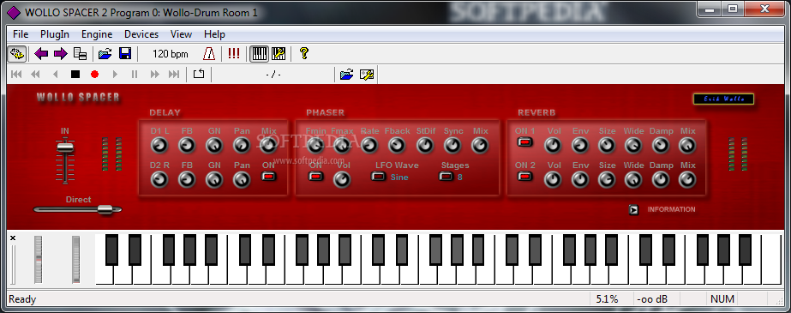Click the pitch bend wheel beside keyboard
Screen dimensions: 791x313
pos(39,260)
